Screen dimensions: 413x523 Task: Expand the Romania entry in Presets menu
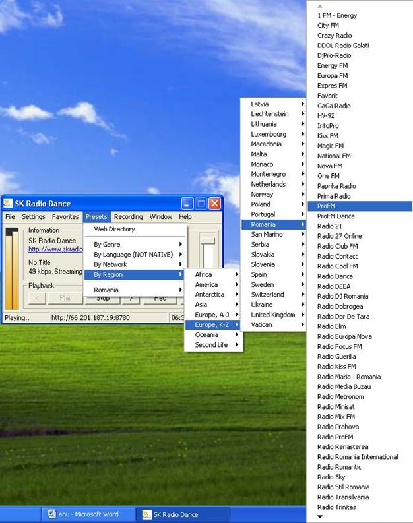135,290
